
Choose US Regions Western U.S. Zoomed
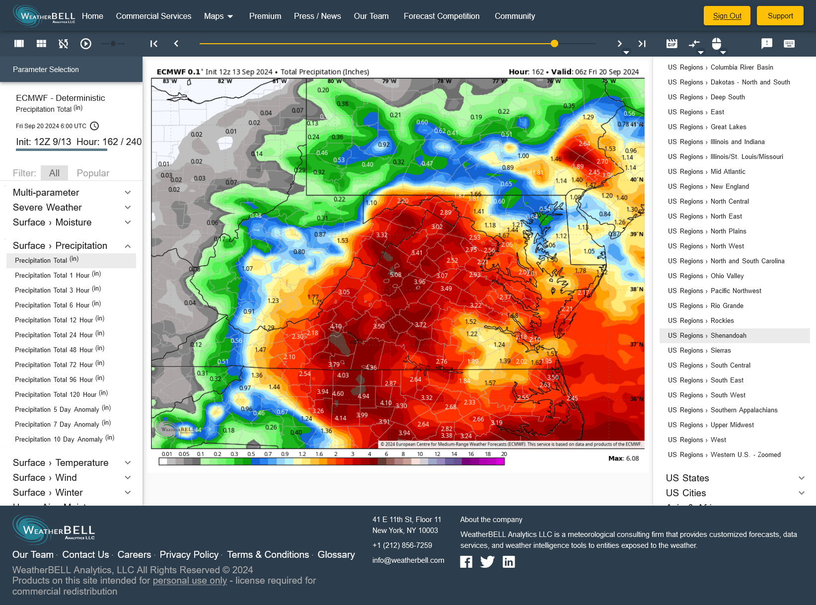click(735, 454)
